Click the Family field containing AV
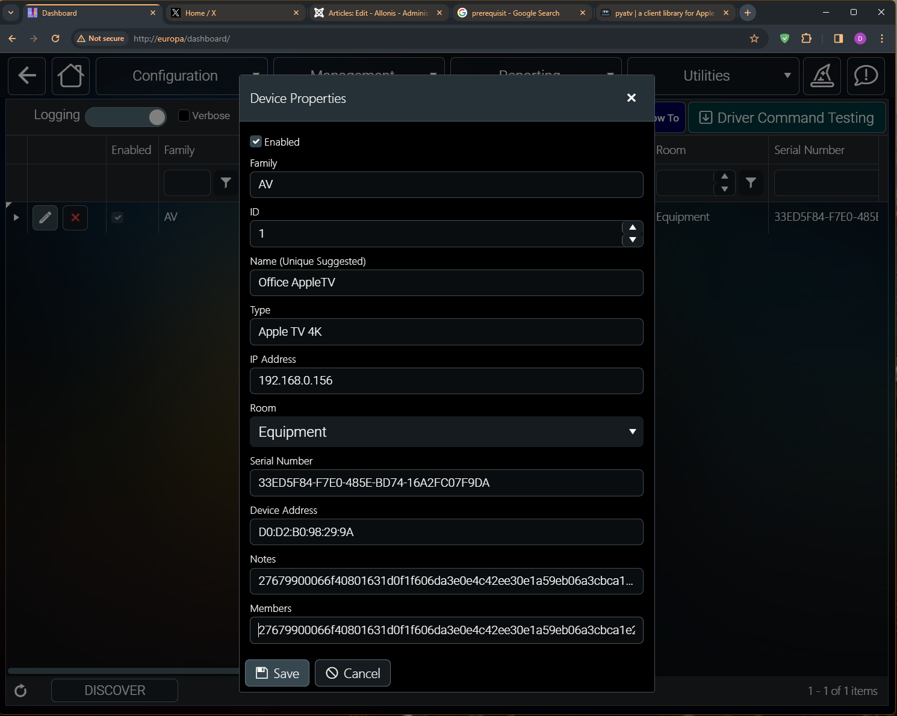 pyautogui.click(x=447, y=185)
